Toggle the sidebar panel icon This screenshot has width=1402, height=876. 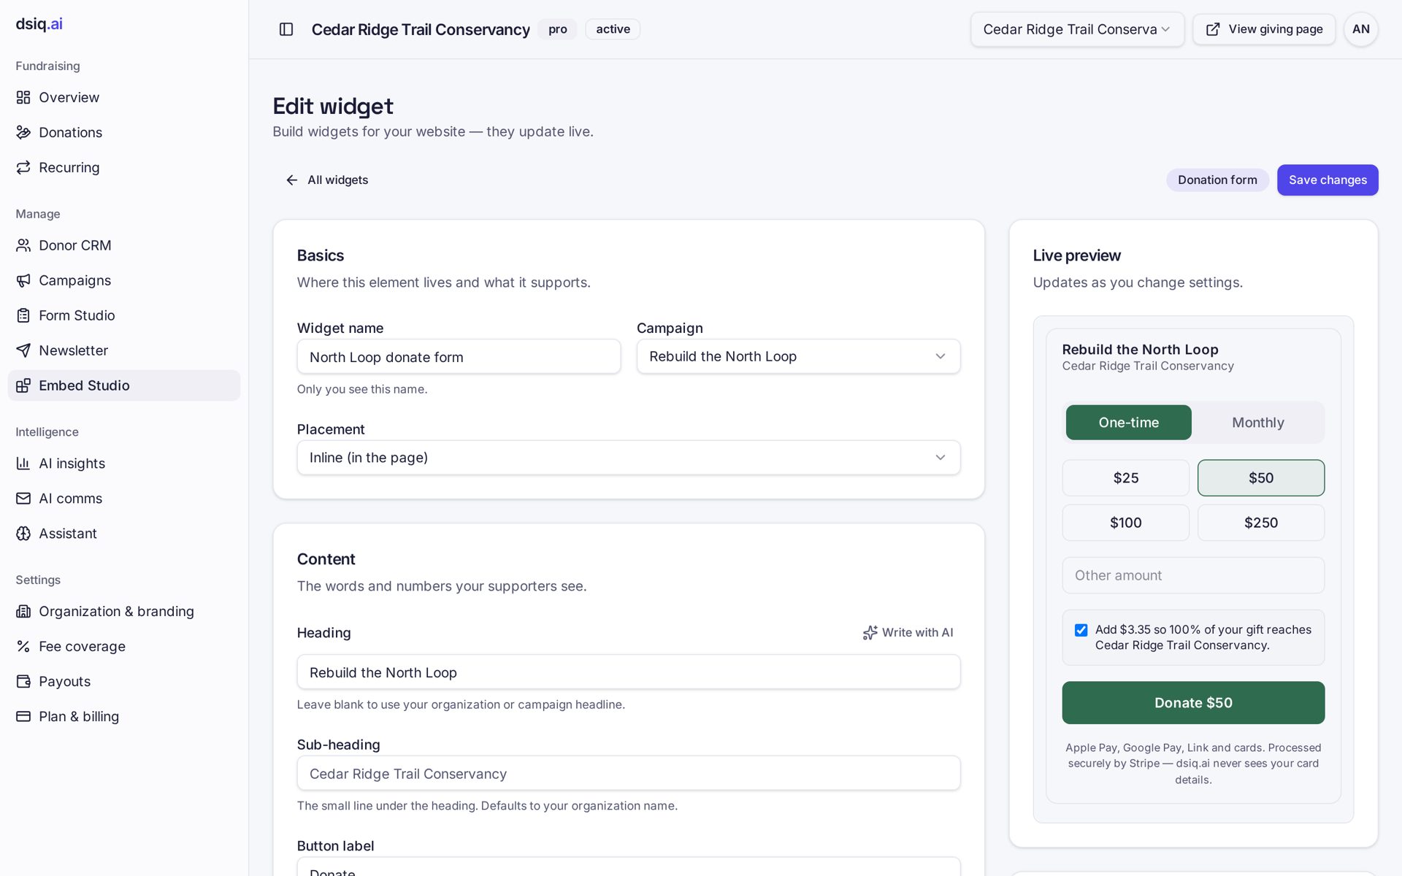click(x=286, y=29)
